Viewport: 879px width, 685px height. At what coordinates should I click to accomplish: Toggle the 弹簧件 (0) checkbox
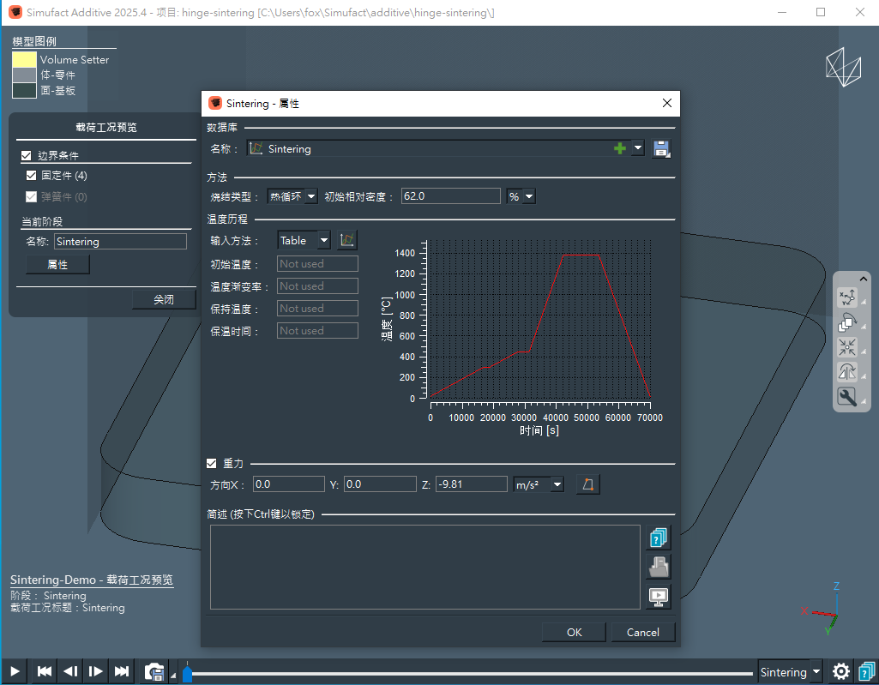[x=32, y=197]
